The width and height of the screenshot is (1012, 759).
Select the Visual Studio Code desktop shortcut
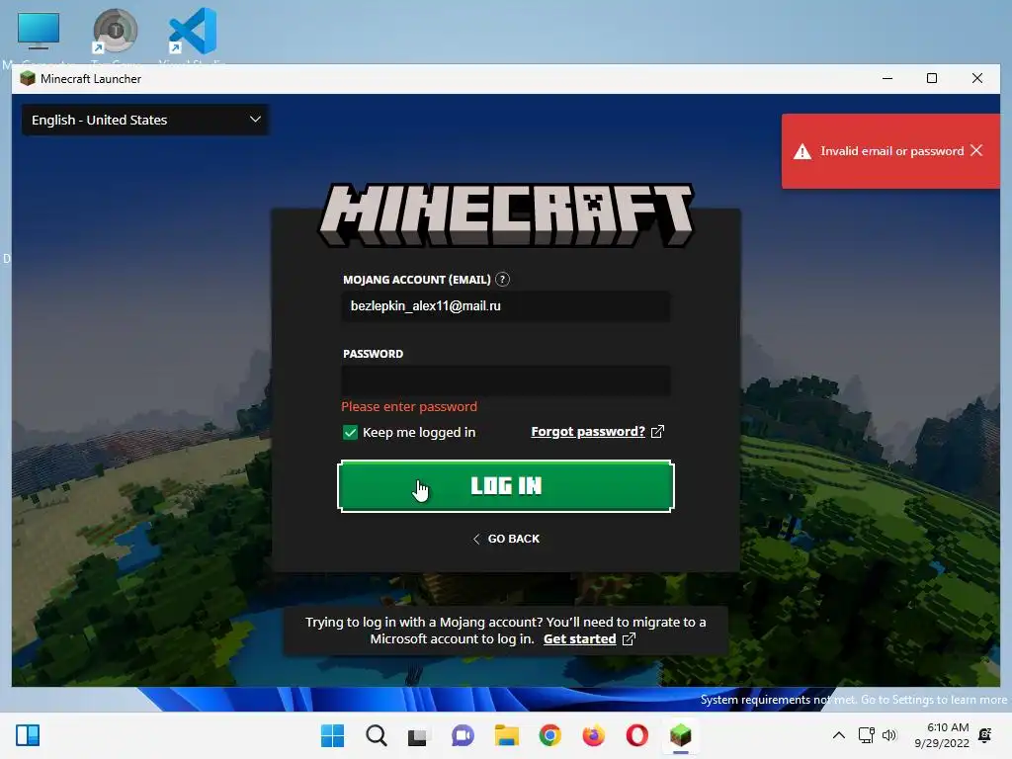[x=193, y=32]
